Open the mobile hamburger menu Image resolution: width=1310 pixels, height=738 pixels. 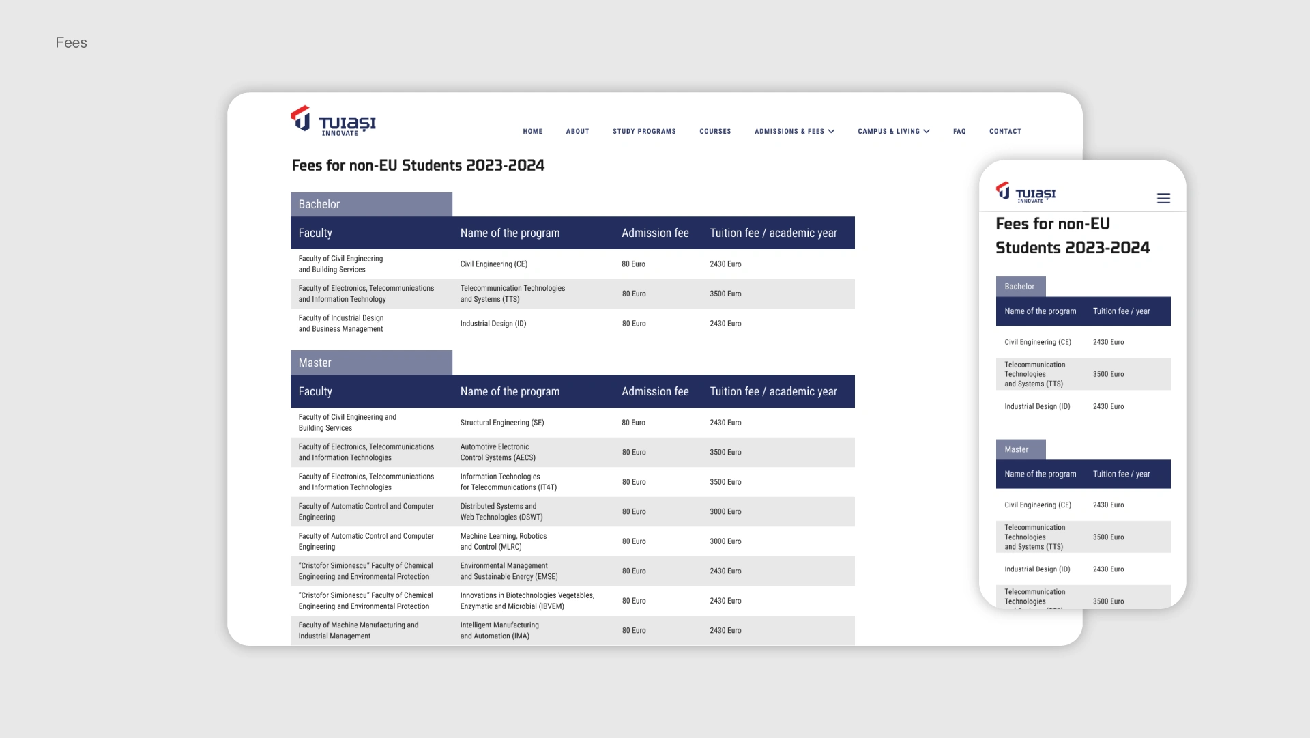tap(1163, 199)
